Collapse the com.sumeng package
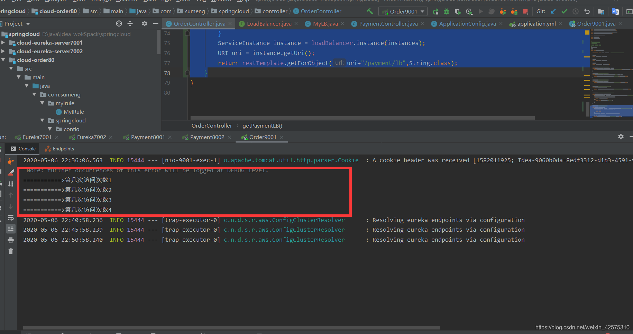The height and width of the screenshot is (334, 633). (x=34, y=94)
